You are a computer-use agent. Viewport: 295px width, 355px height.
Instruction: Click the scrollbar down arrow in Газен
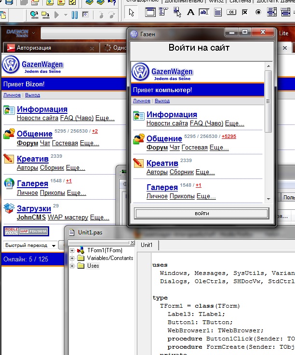tap(268, 199)
